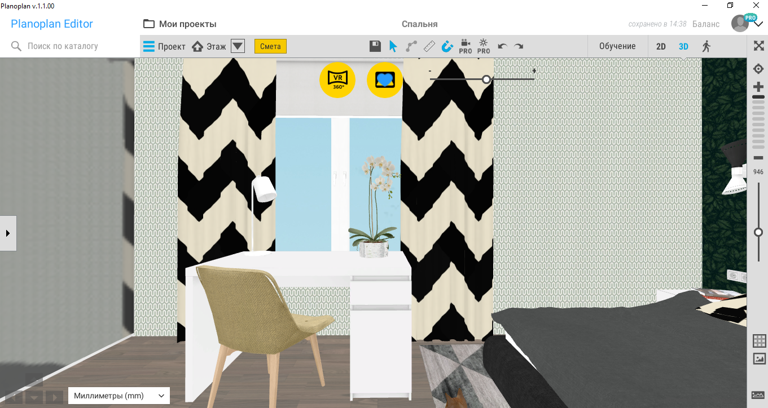Click the magnifier search icon
The image size is (768, 408).
(x=16, y=46)
